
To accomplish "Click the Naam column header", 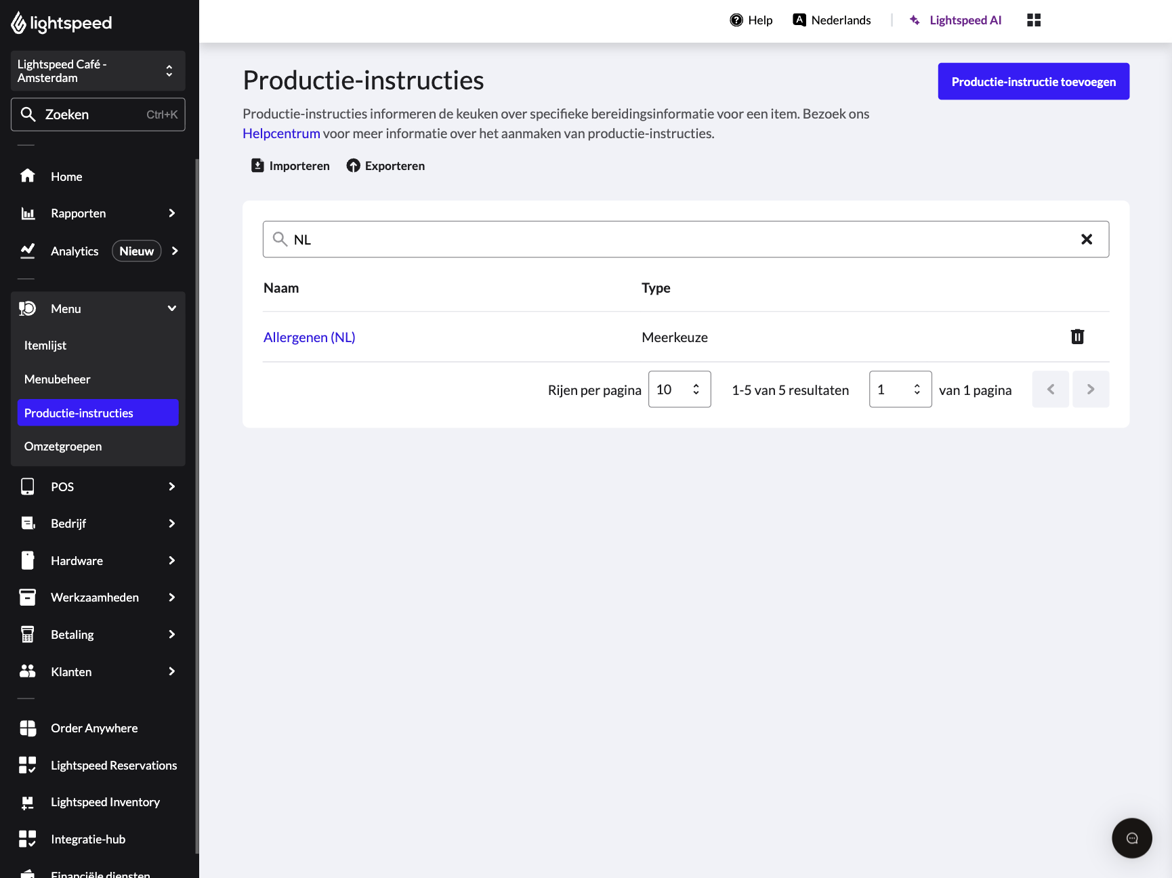I will pos(281,288).
